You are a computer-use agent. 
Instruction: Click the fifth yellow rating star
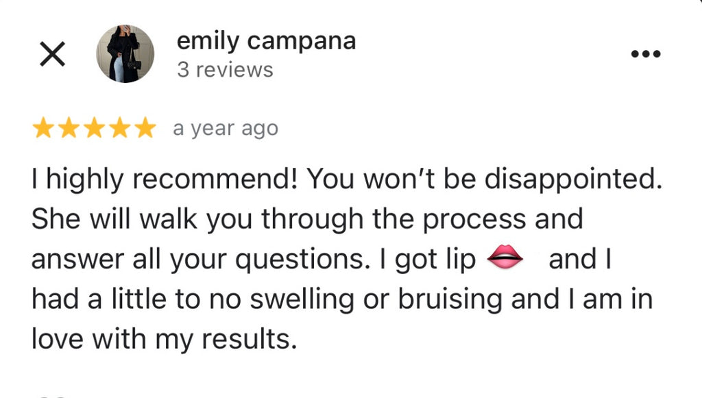pyautogui.click(x=145, y=128)
